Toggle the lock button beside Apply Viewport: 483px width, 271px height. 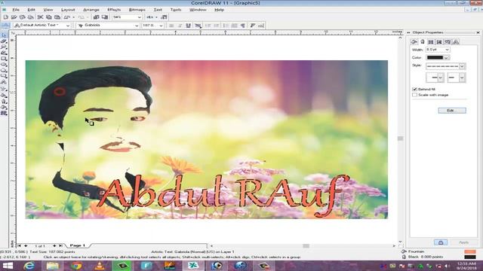(441, 242)
